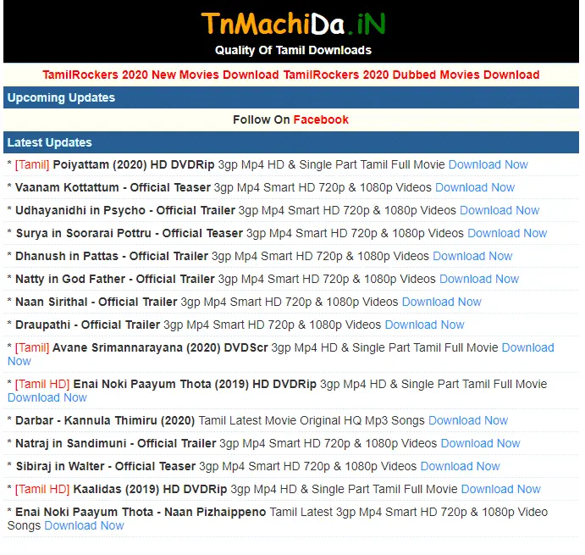Select the Naan Sirithal - Official Trailer title
This screenshot has width=585, height=555.
(97, 302)
